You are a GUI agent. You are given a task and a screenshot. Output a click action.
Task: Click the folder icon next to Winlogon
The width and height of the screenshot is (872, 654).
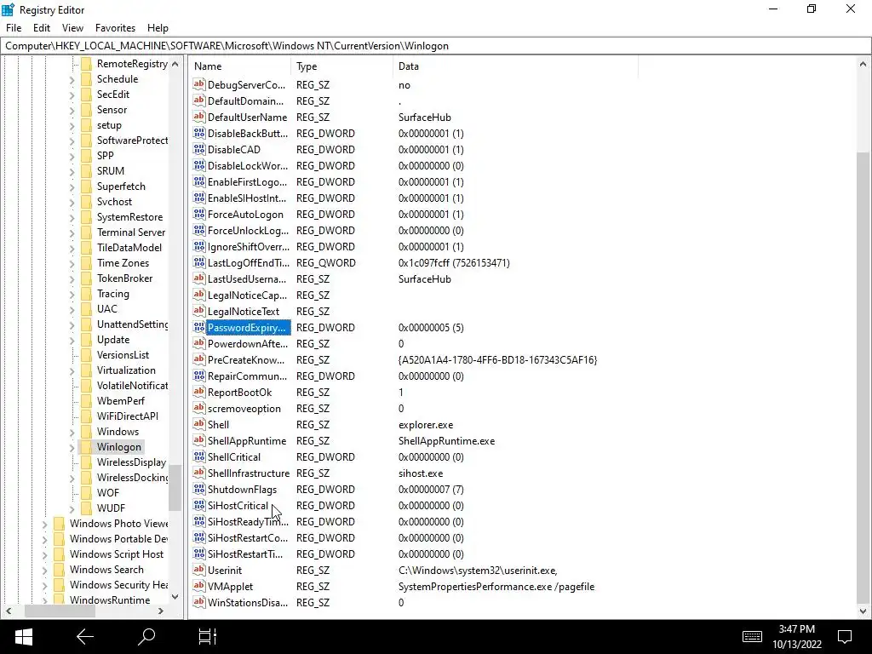(86, 446)
